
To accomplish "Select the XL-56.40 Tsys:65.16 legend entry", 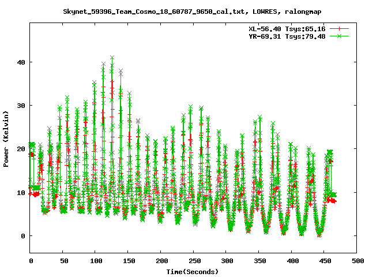I will [287, 29].
